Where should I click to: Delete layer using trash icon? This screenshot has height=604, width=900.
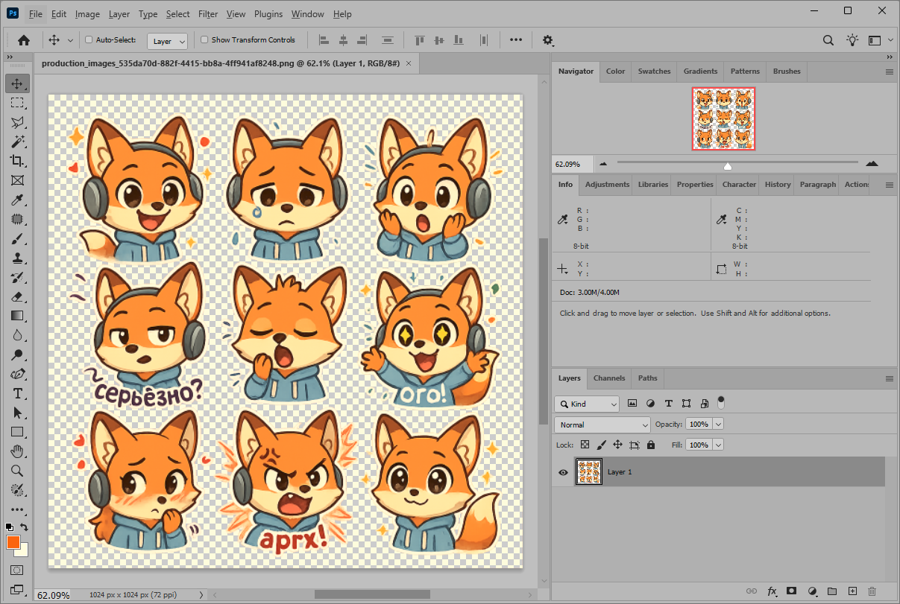click(x=872, y=591)
